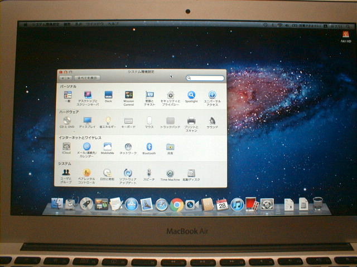This screenshot has height=267, width=357.
Task: Click System Preferences icon in the Dock
Action: tap(267, 204)
